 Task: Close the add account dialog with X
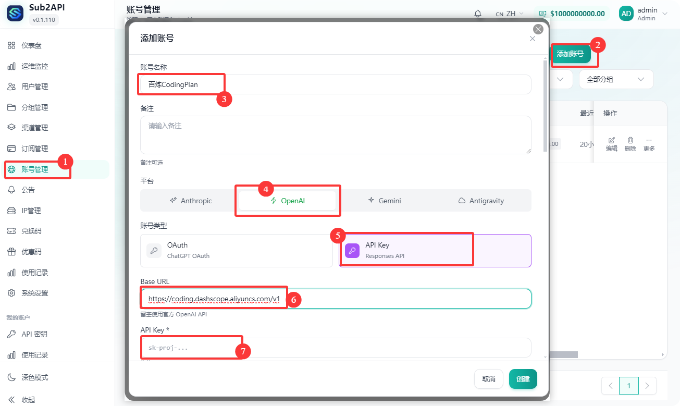pos(532,39)
